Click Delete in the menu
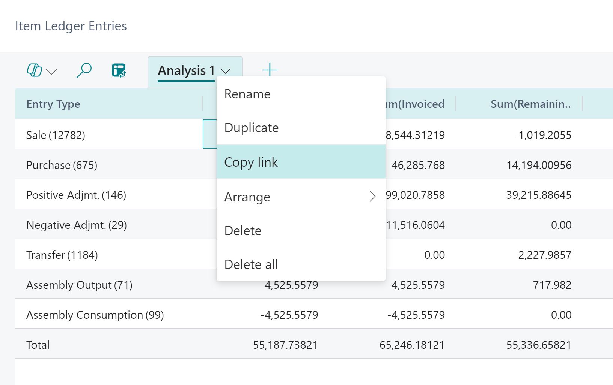Image resolution: width=613 pixels, height=385 pixels. (x=242, y=231)
